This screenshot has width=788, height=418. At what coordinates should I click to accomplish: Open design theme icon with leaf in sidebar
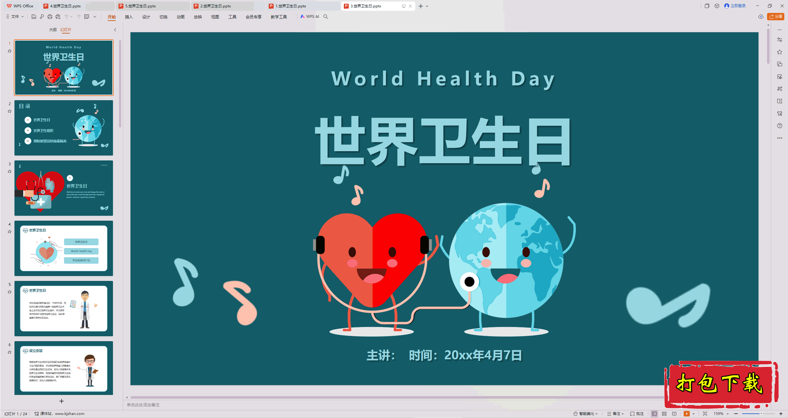[779, 77]
